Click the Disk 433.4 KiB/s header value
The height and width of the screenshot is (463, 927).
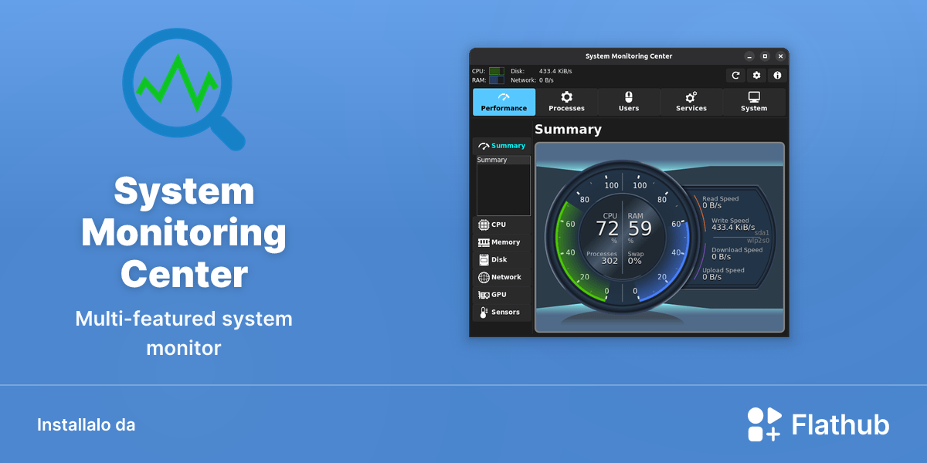tap(555, 71)
